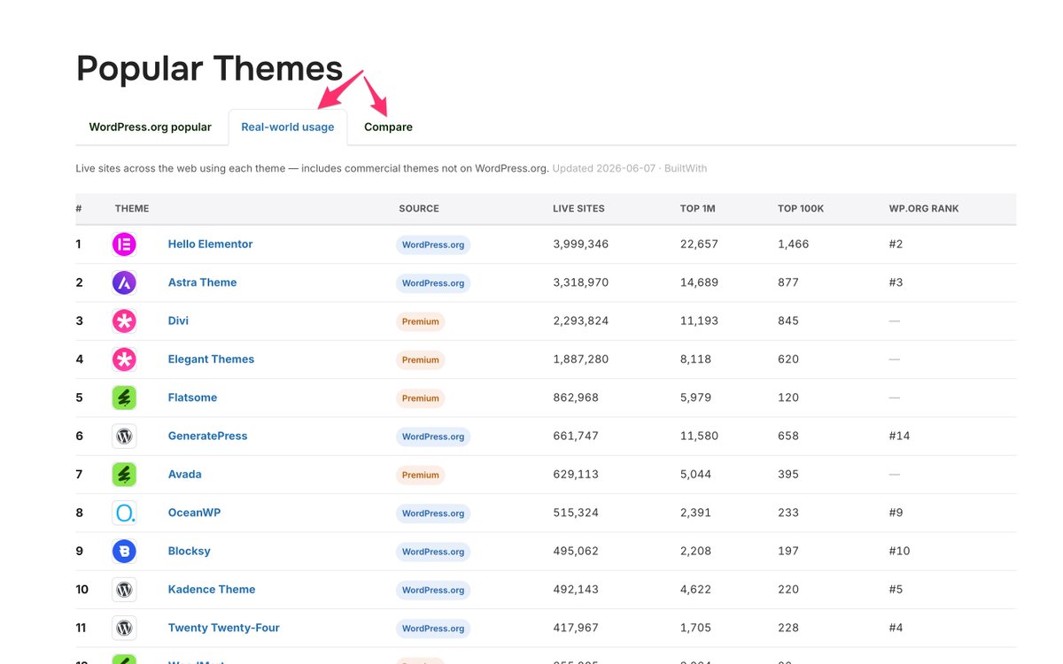Screen dimensions: 1063x664
Task: Click WordPress.org badge in Astra Theme row
Action: point(433,283)
